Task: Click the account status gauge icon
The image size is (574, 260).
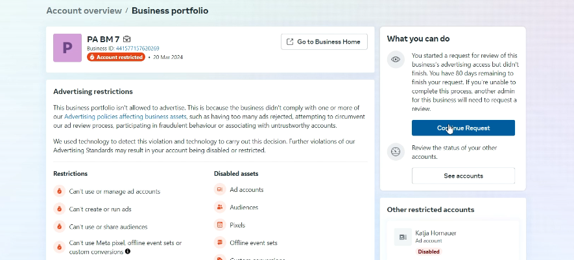Action: pyautogui.click(x=396, y=152)
